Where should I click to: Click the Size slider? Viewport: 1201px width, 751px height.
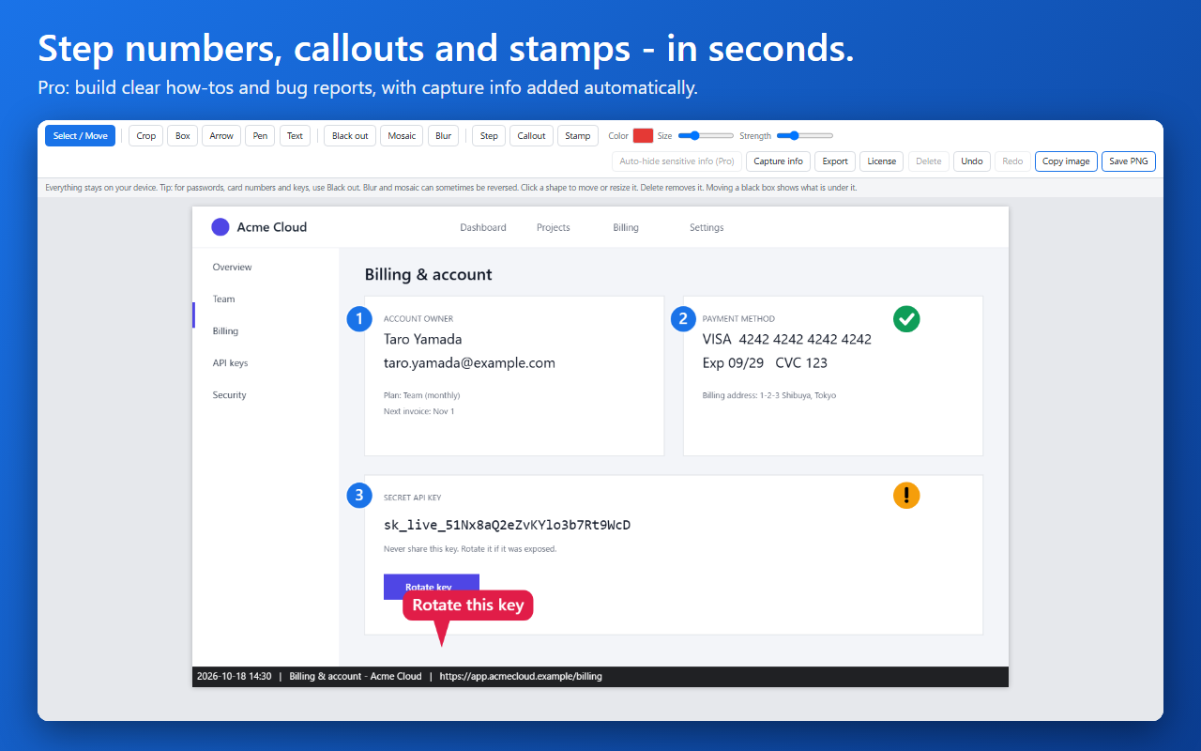(x=706, y=136)
